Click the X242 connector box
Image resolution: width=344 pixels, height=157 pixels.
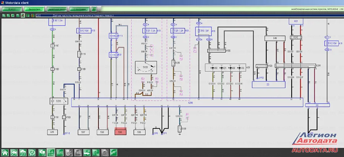296,37
